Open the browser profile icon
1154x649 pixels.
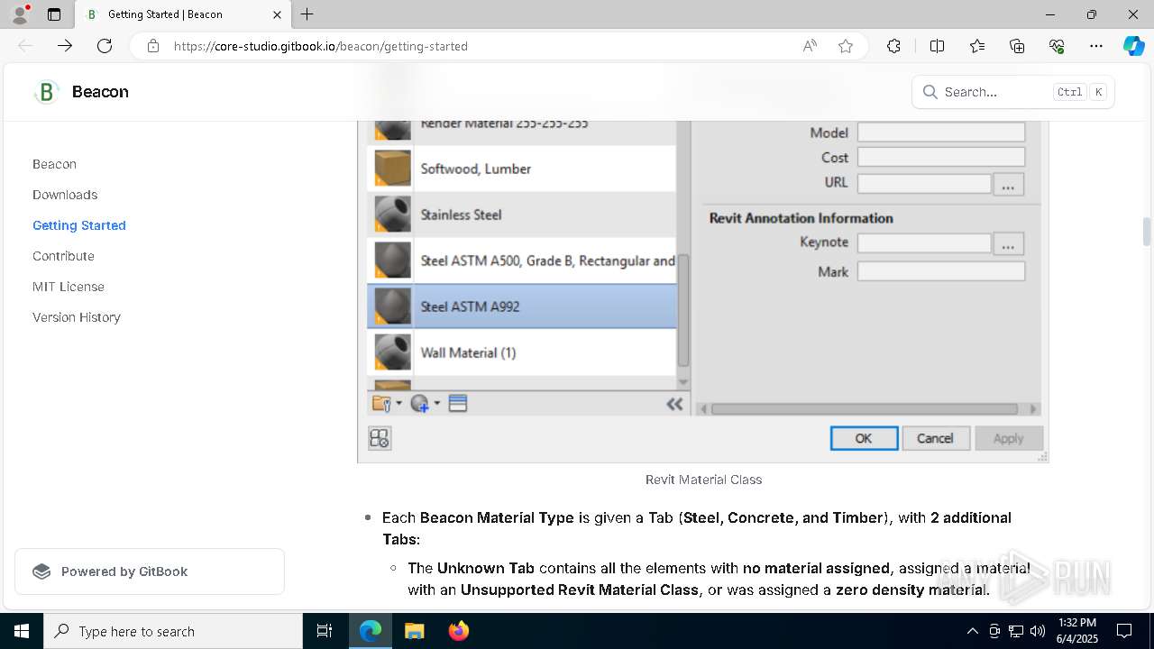pos(20,14)
